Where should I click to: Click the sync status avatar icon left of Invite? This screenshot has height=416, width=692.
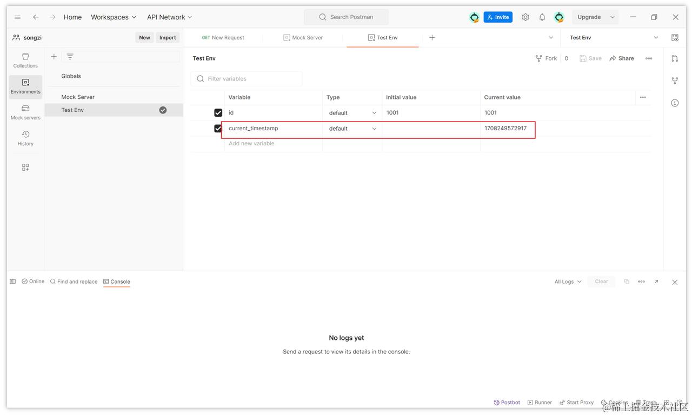474,17
